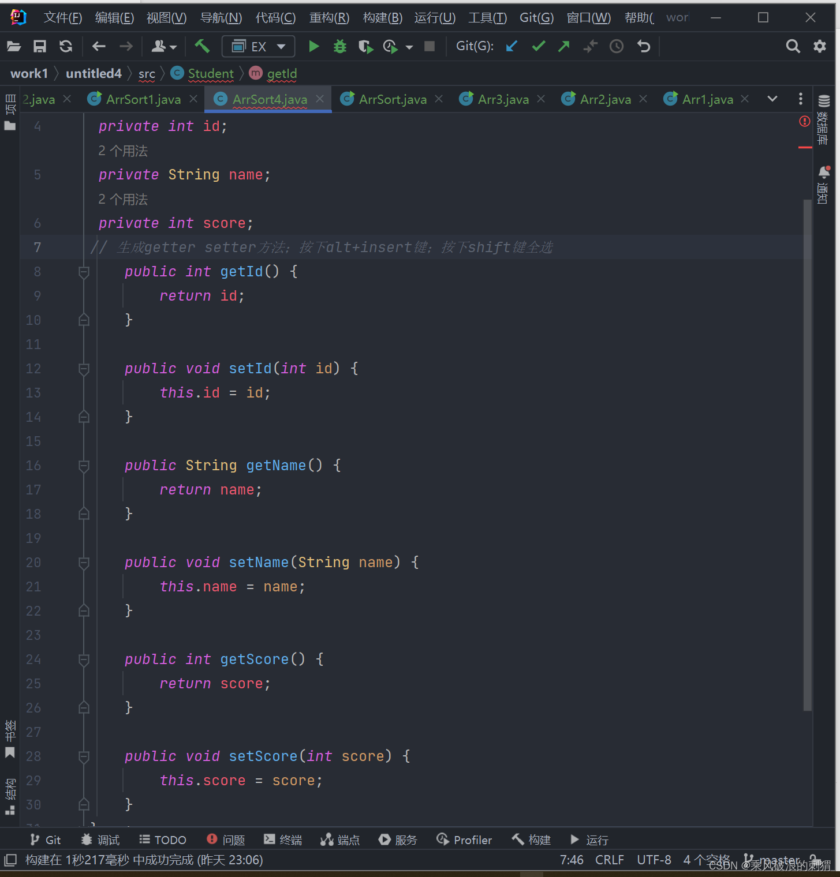Run the EX application with green play icon
Viewport: 840px width, 877px height.
click(x=313, y=46)
